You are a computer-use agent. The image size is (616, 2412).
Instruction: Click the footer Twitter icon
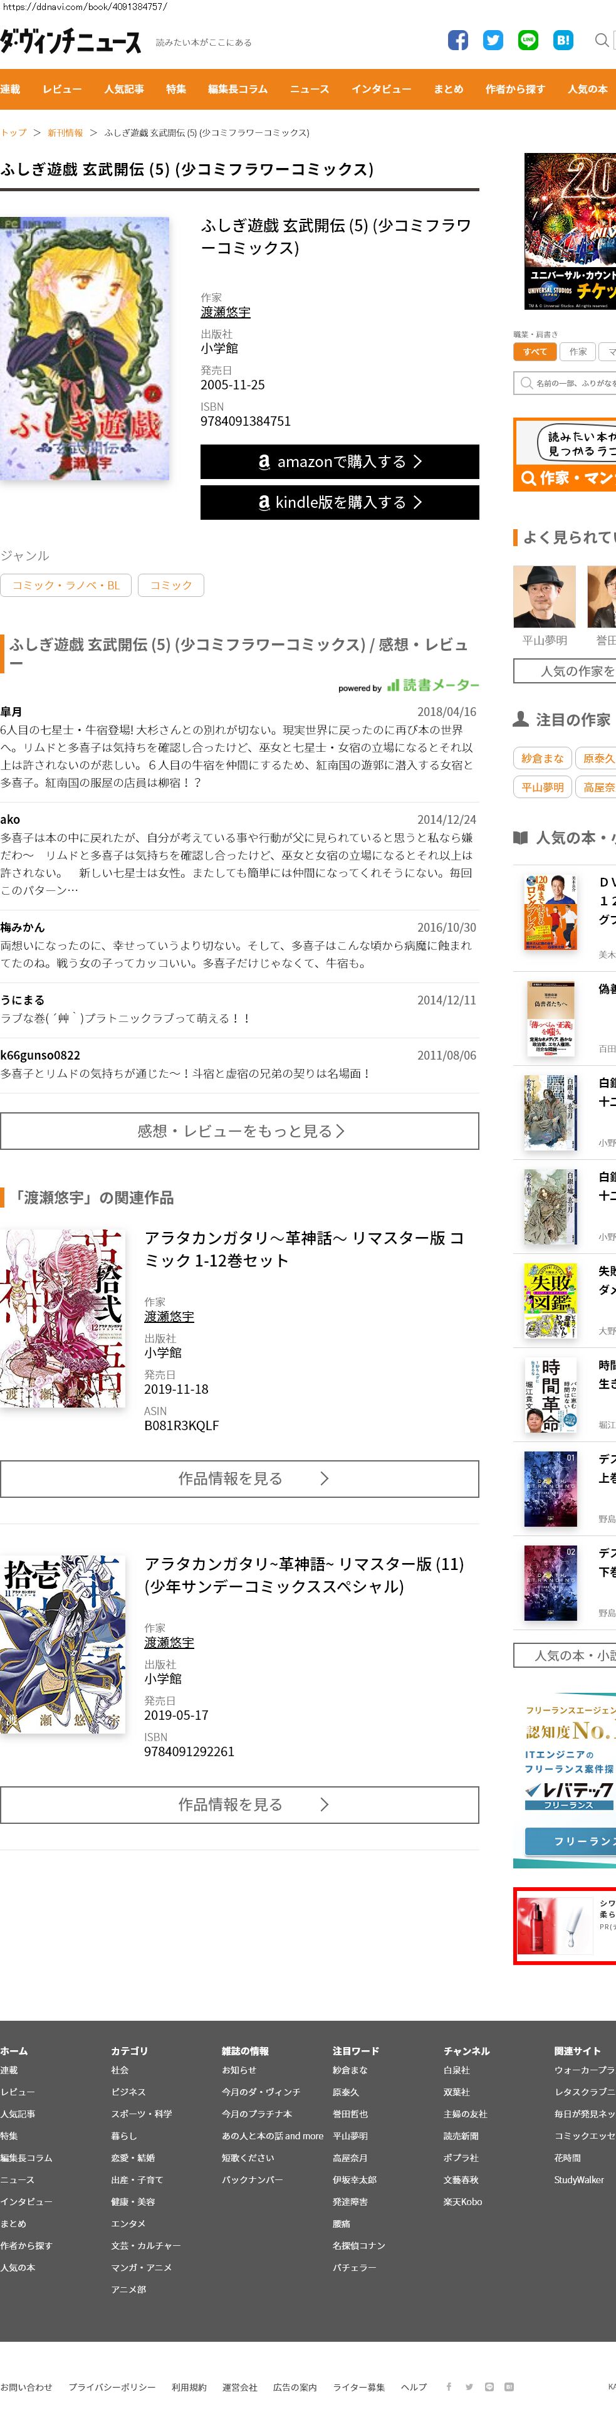[x=469, y=2387]
